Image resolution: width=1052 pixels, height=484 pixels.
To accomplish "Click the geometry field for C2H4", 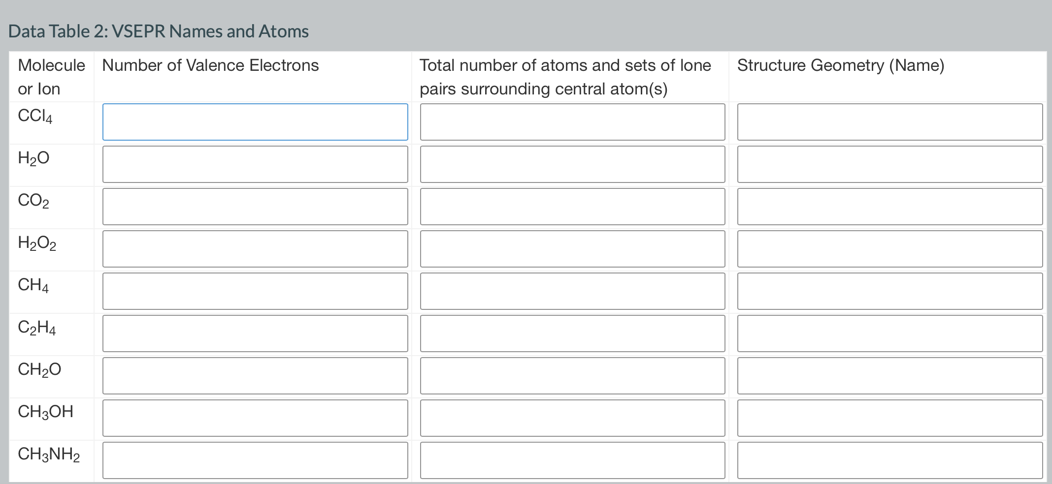I will (889, 333).
